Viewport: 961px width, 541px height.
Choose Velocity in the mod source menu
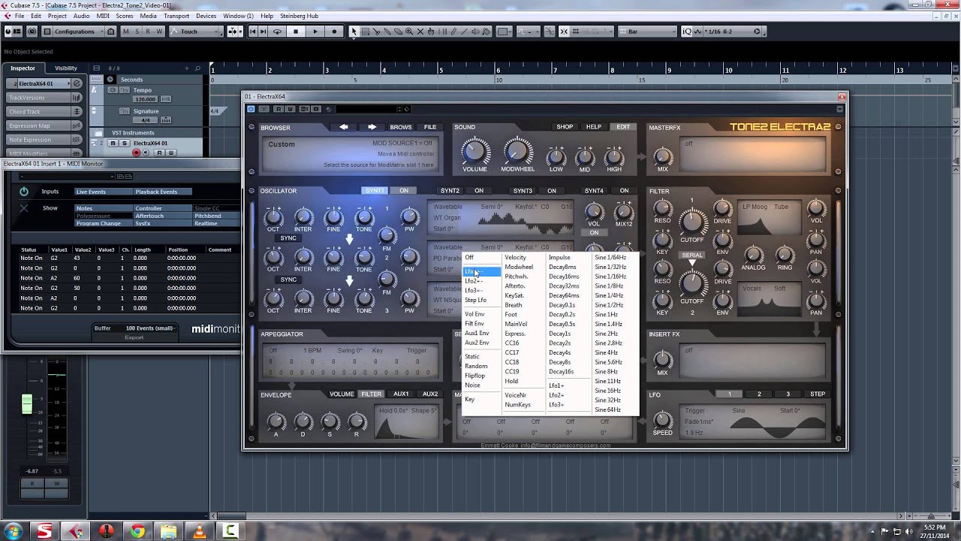516,258
